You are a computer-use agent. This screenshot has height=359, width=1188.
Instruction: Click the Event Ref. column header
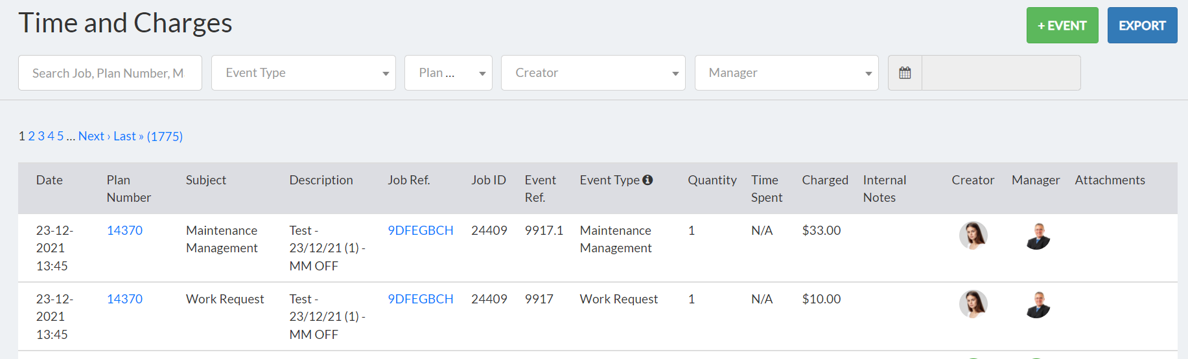click(541, 188)
